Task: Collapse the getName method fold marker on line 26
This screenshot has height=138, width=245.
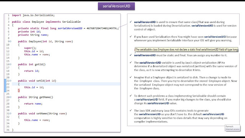Action: pos(10,97)
